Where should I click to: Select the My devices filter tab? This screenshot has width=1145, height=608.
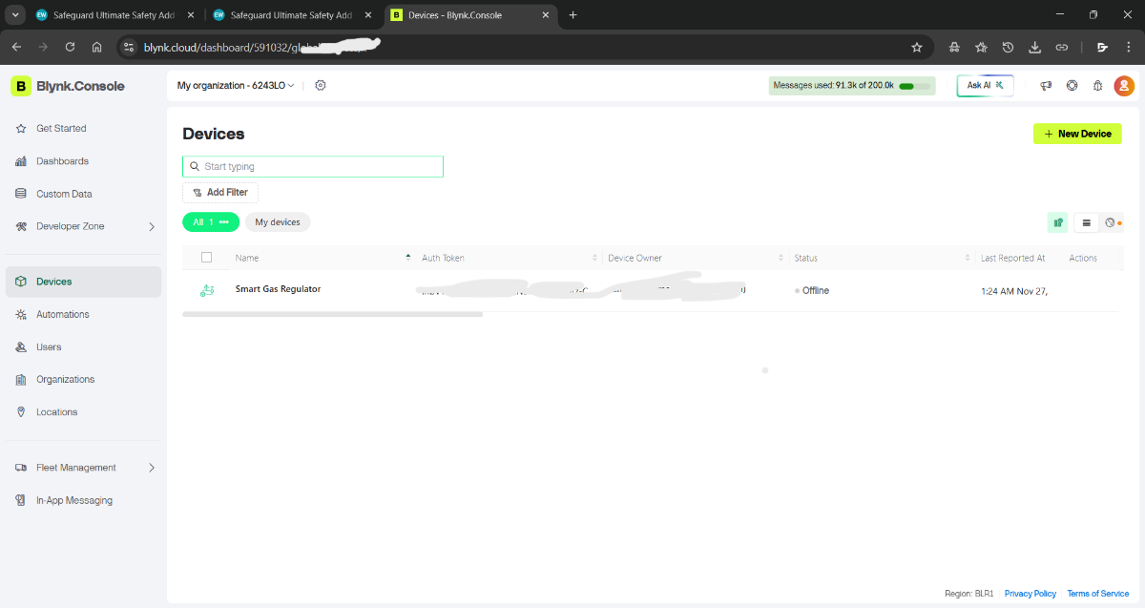(x=278, y=222)
